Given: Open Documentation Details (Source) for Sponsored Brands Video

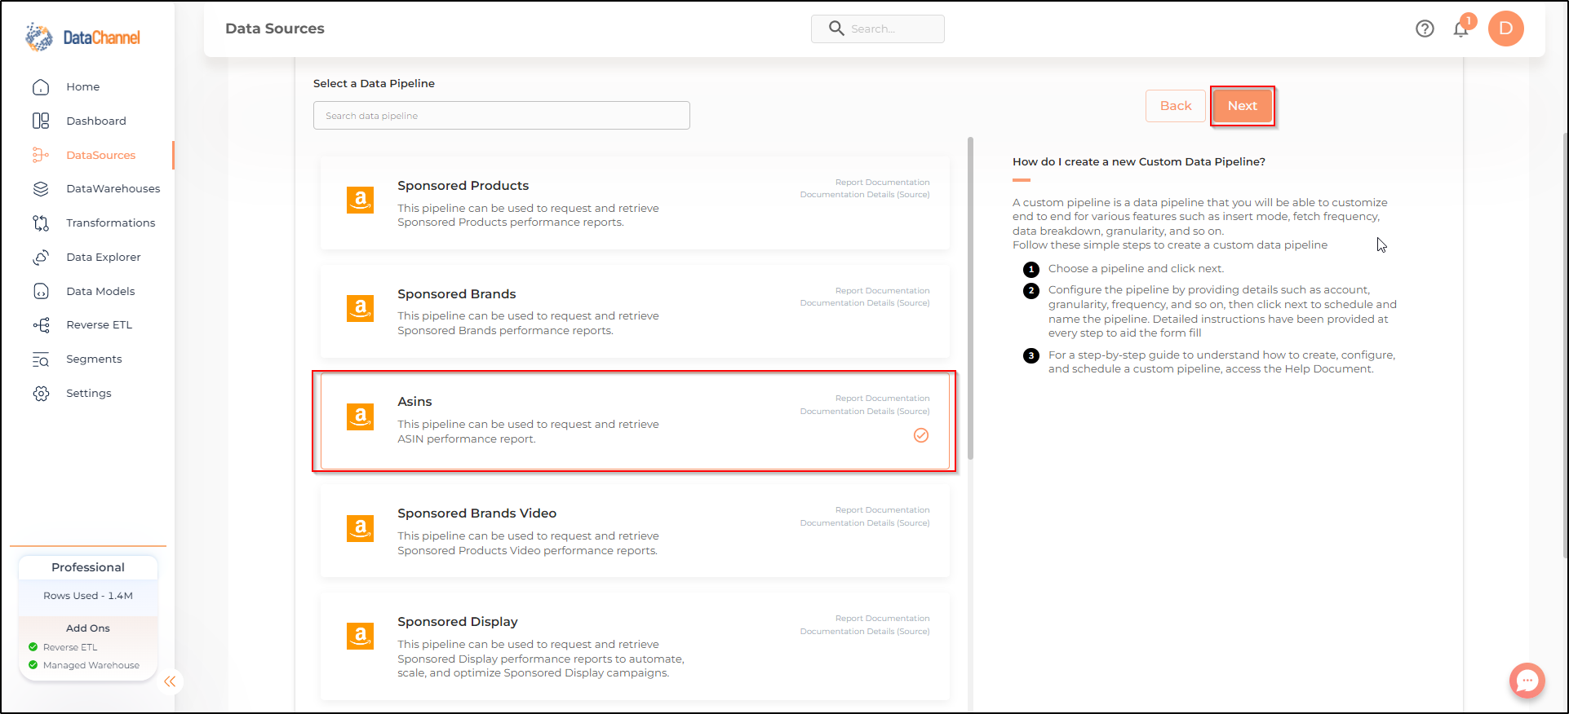Looking at the screenshot, I should (865, 523).
